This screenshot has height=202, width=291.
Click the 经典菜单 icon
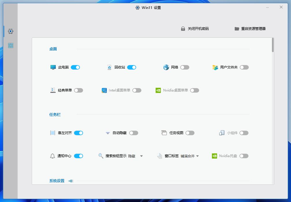(x=53, y=90)
